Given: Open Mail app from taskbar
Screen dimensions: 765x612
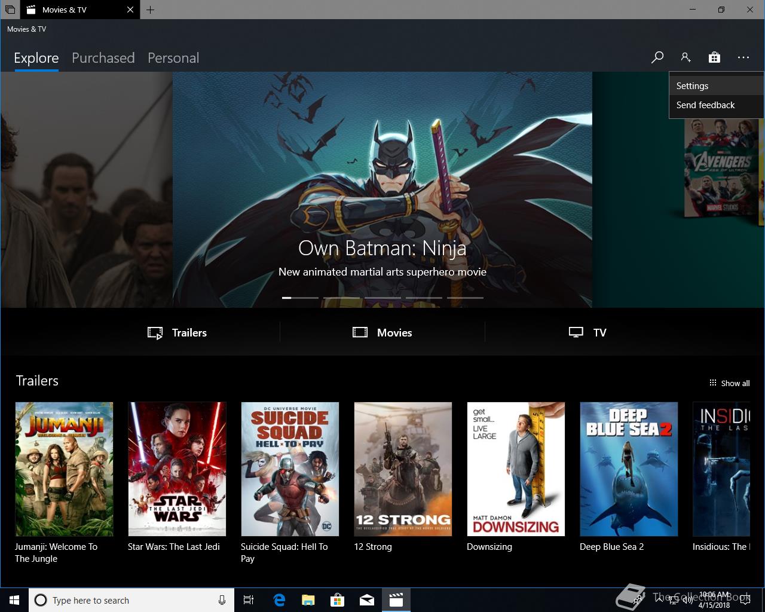Looking at the screenshot, I should 367,600.
